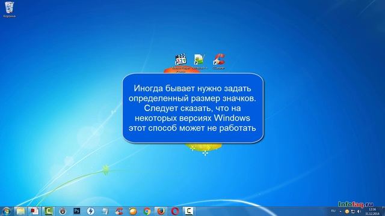Image resolution: width=385 pixels, height=216 pixels.
Task: Launch Opera browser from the taskbar
Action: [175, 211]
